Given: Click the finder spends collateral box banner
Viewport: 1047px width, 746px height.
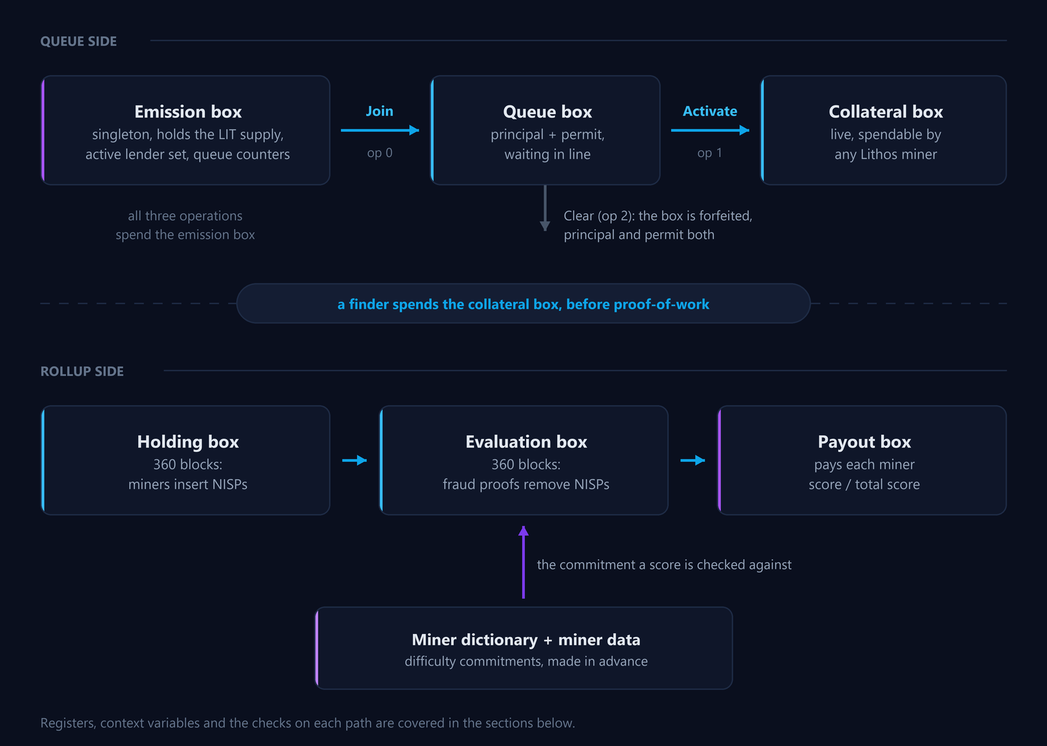Looking at the screenshot, I should point(523,304).
